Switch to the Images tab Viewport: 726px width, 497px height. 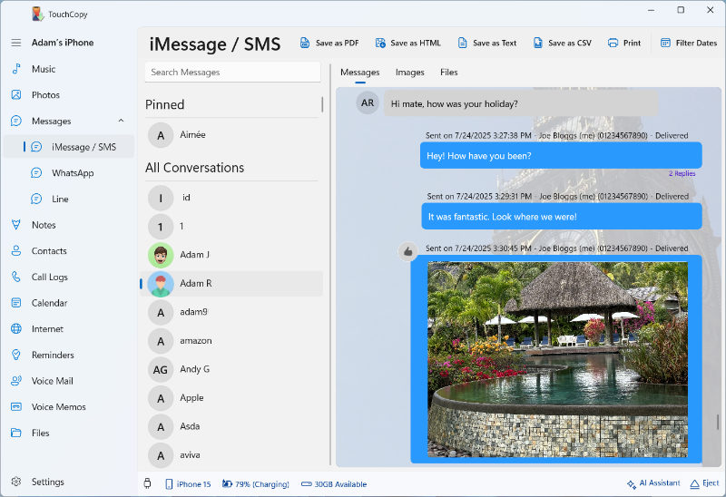pyautogui.click(x=410, y=73)
